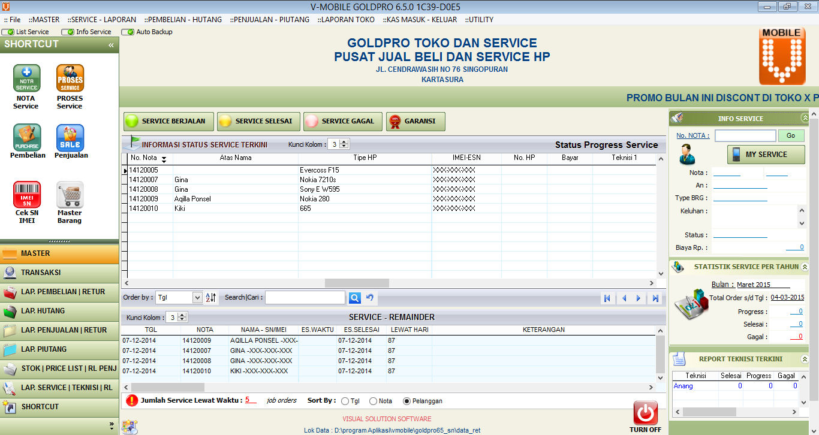Open the MASTER menu
The image size is (819, 435).
click(x=44, y=19)
